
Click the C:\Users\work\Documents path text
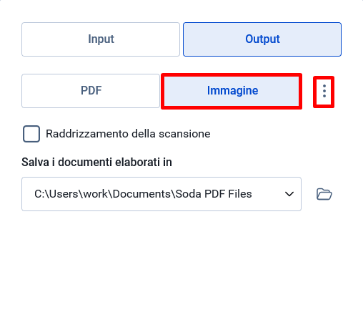(103, 194)
